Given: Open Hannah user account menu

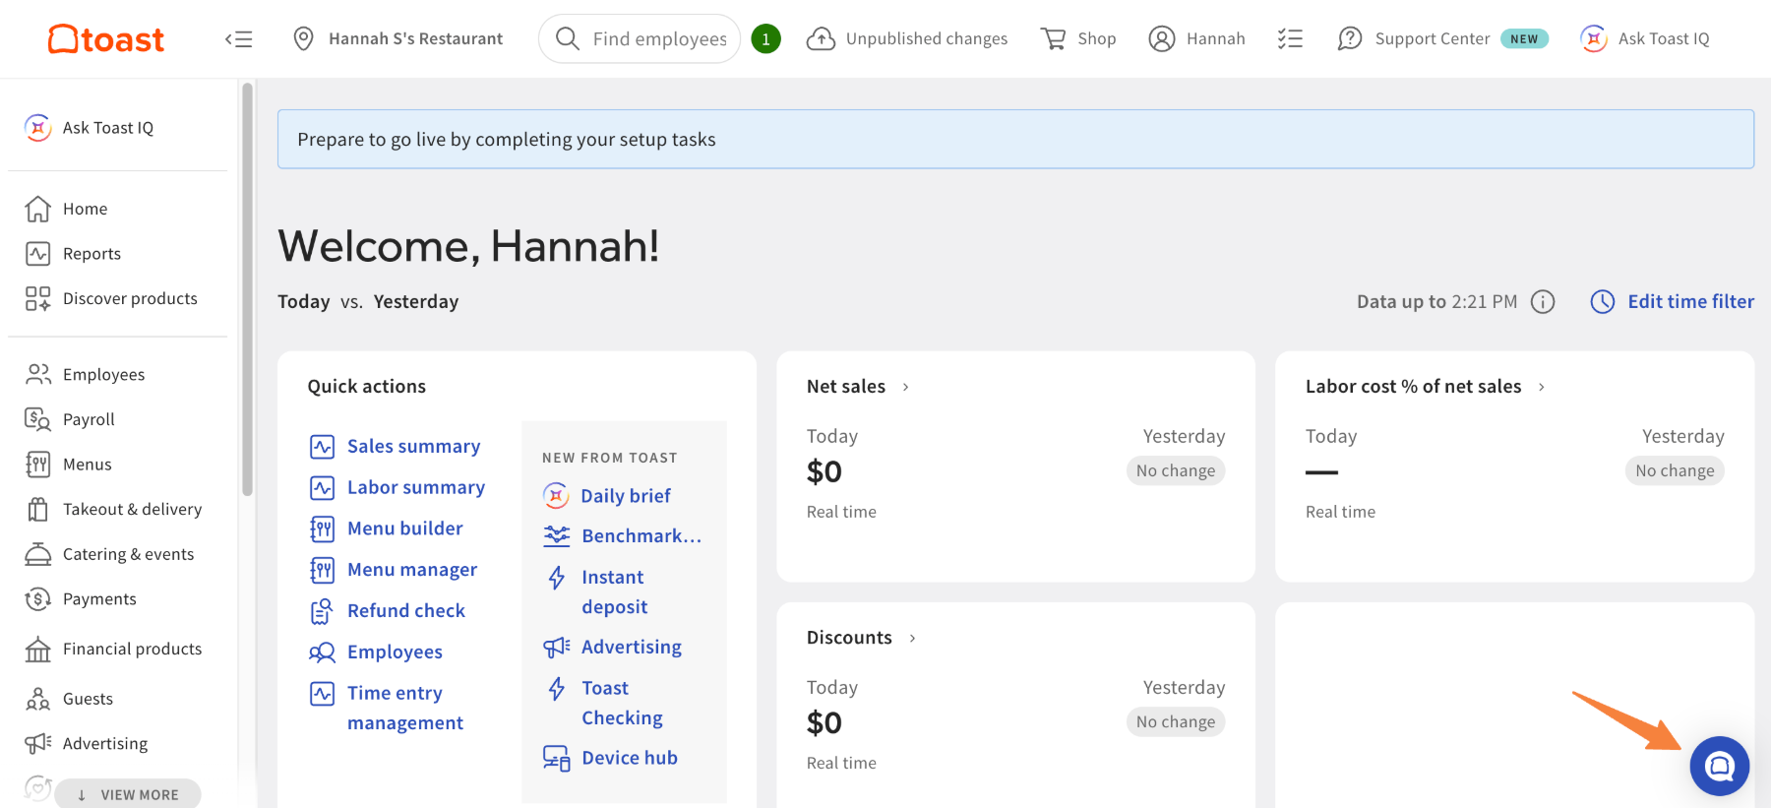Looking at the screenshot, I should point(1197,39).
